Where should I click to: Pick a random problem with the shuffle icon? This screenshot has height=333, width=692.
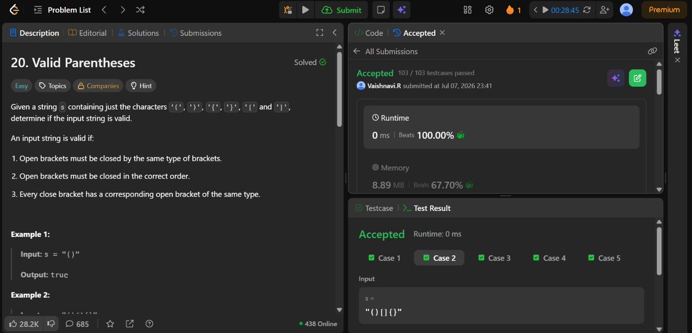coord(140,10)
